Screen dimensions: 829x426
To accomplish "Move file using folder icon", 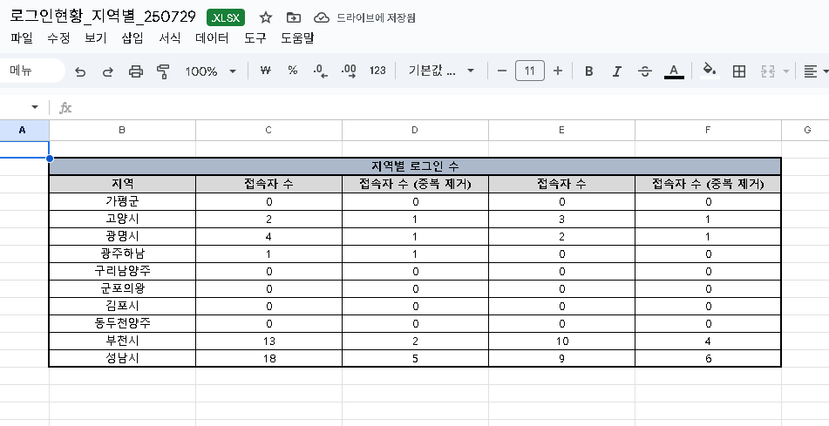I will [294, 17].
